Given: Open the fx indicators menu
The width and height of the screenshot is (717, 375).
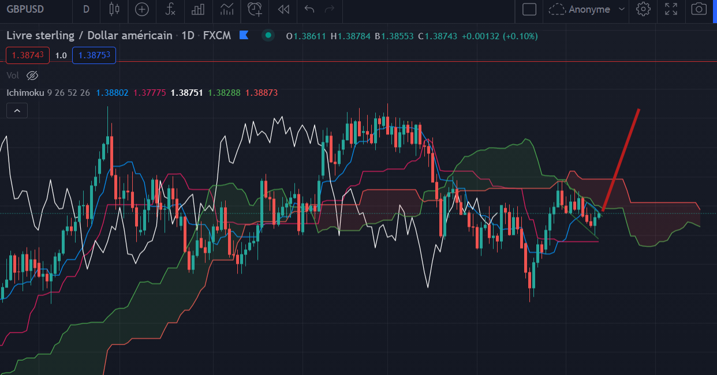Looking at the screenshot, I should (x=170, y=9).
